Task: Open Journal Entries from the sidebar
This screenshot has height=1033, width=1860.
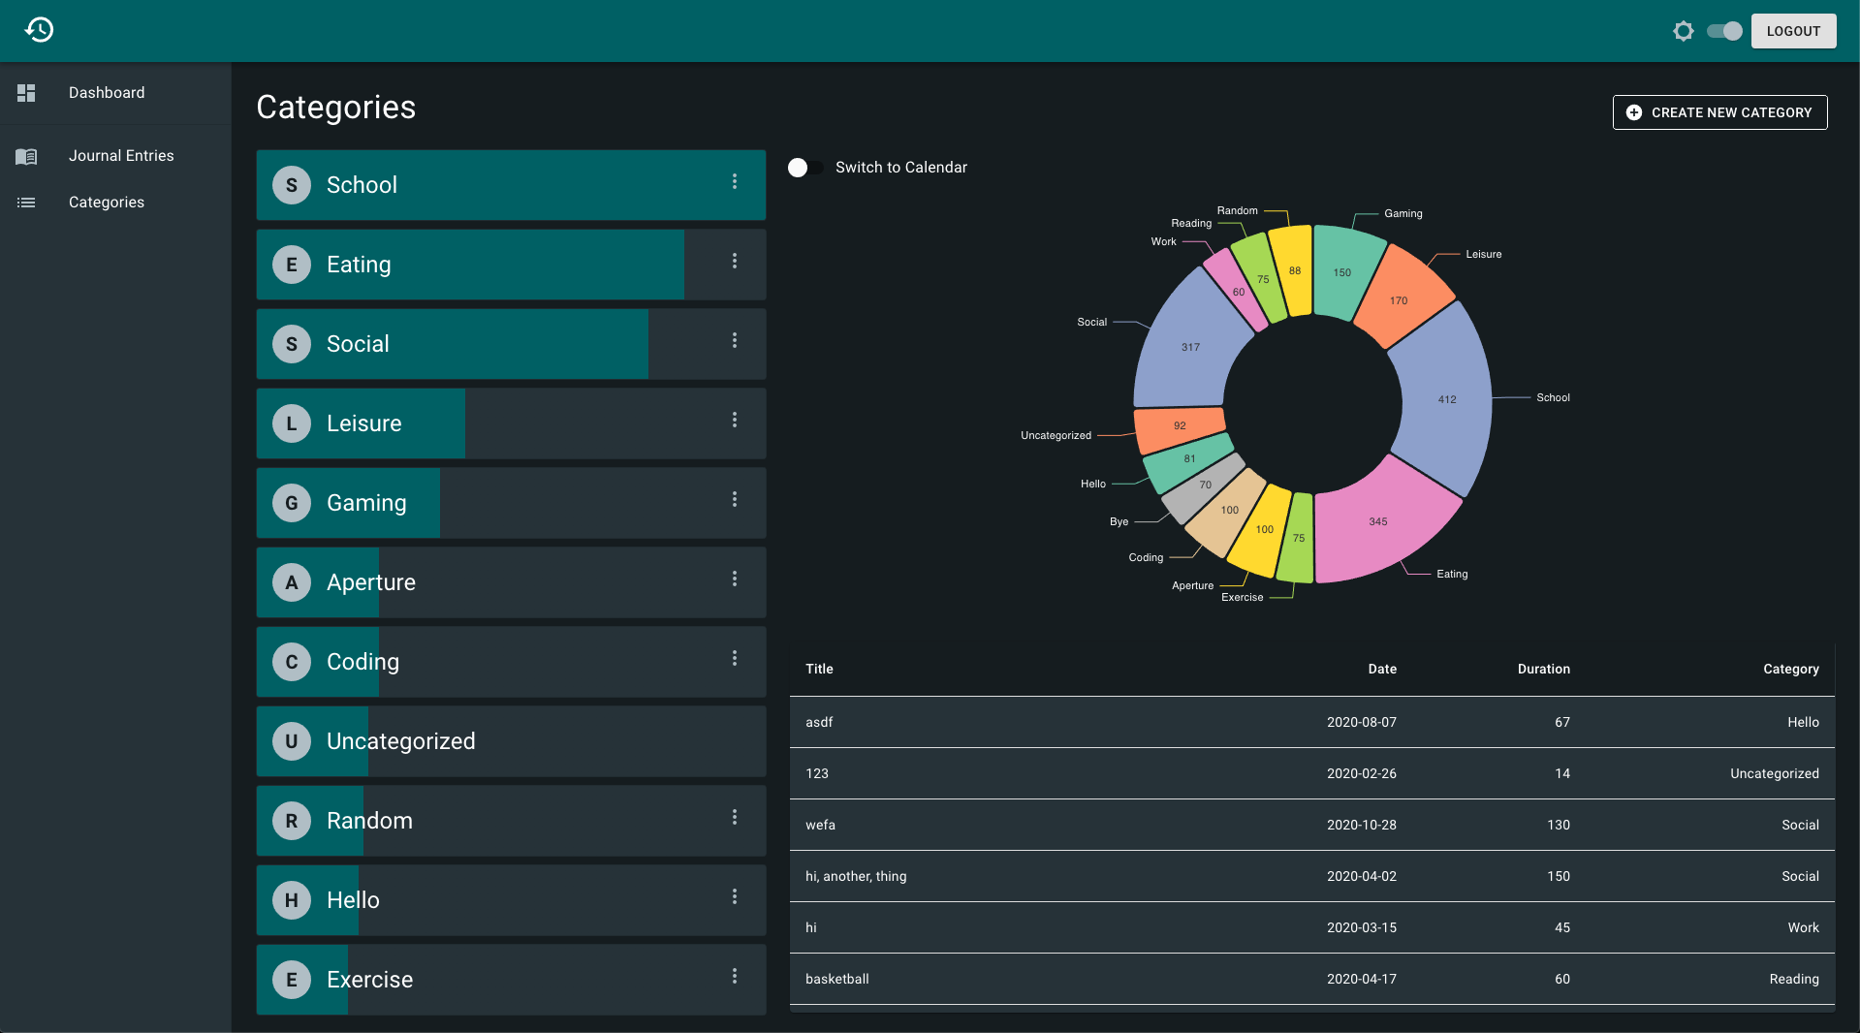Action: pos(115,156)
